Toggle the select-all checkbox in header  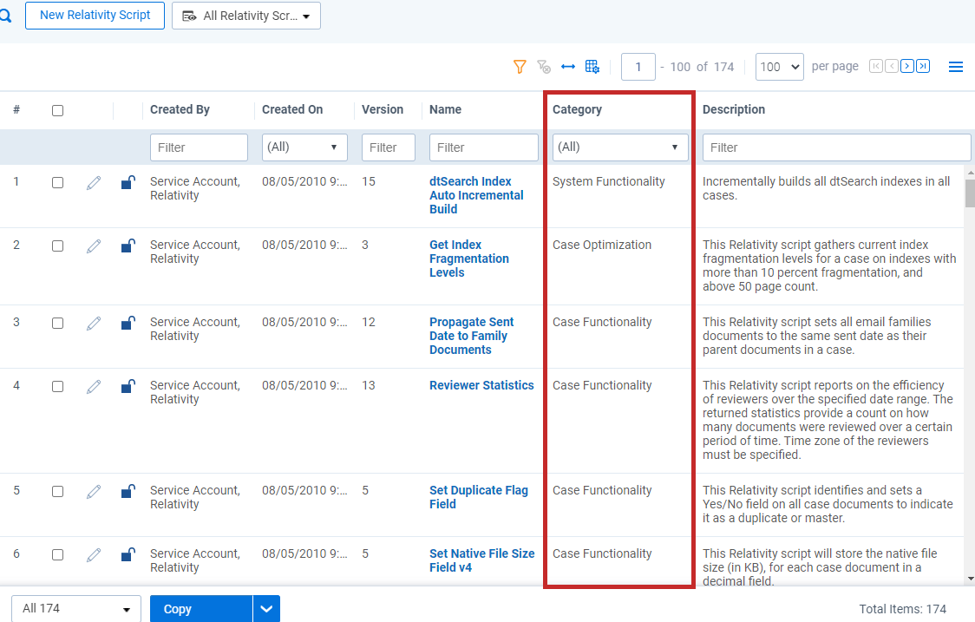coord(58,111)
